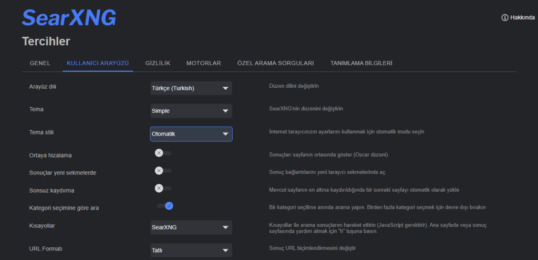
Task: Click the Tercihler page heading
Action: coord(46,41)
